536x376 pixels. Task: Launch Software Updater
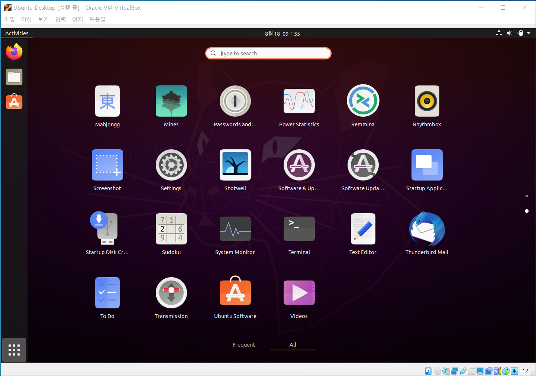pos(363,171)
